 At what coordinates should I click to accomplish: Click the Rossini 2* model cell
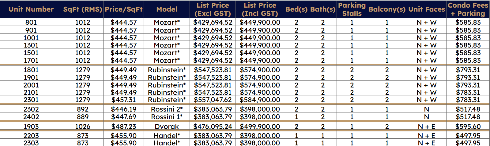167,109
